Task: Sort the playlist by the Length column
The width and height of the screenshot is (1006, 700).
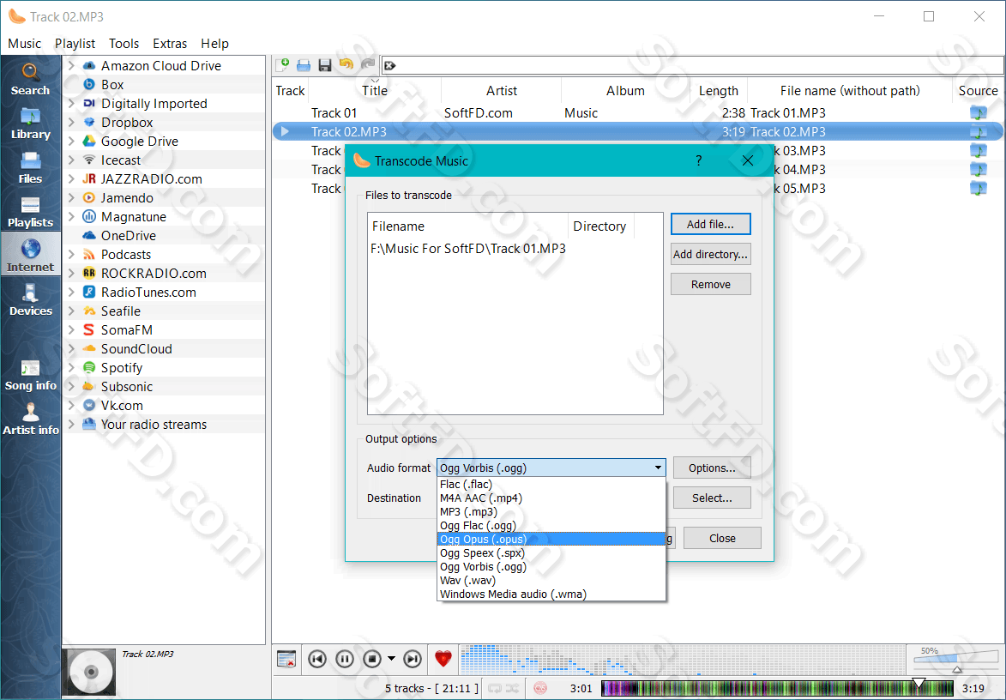Action: pyautogui.click(x=719, y=91)
